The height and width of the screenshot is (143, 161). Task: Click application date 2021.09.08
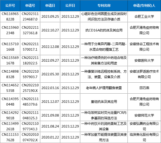click(x=50, y=116)
